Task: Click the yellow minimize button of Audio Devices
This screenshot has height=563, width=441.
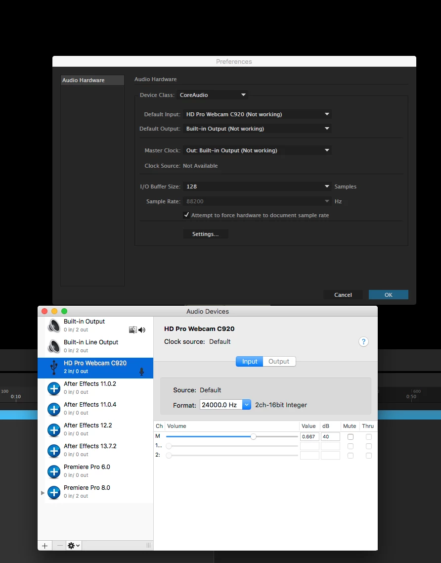Action: point(54,311)
